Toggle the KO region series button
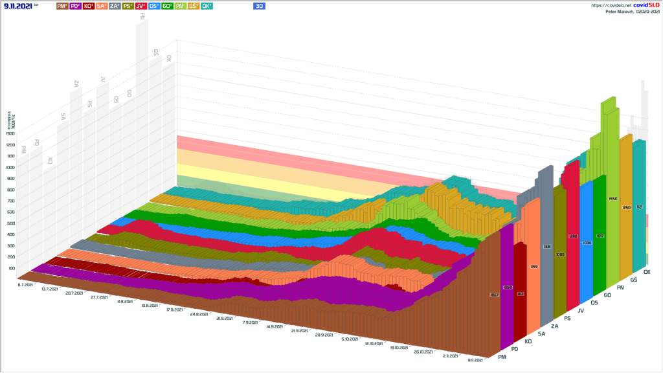This screenshot has width=663, height=373. pos(89,6)
